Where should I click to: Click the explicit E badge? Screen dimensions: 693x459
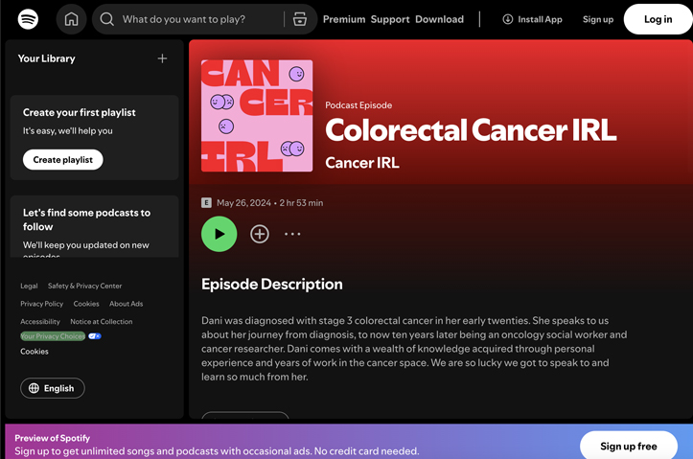point(206,203)
